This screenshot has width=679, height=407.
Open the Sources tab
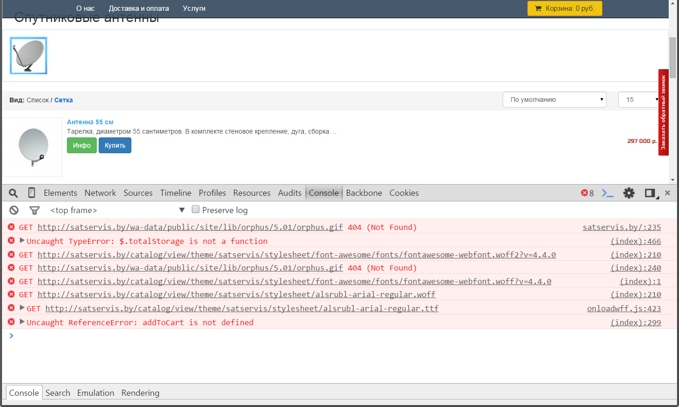[138, 193]
